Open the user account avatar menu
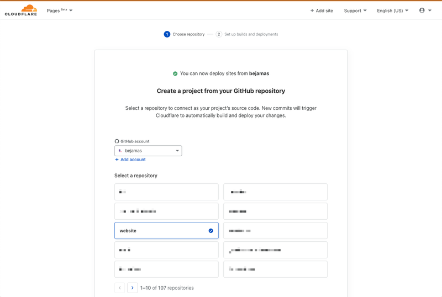 tap(425, 10)
